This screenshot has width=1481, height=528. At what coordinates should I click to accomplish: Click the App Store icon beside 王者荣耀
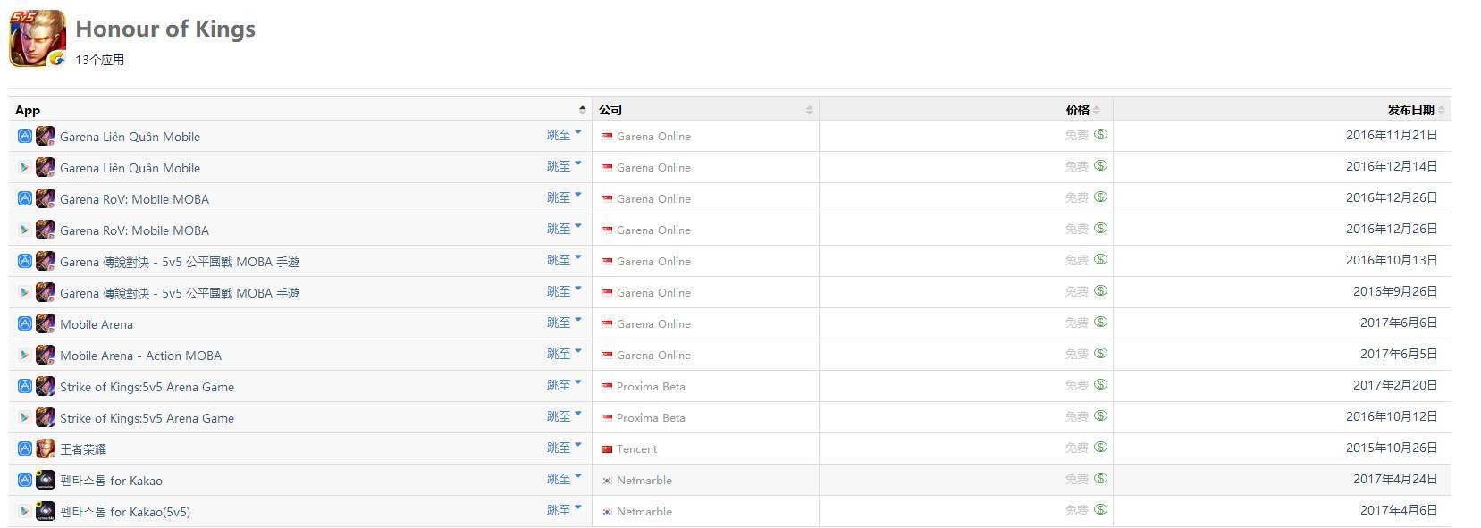[x=25, y=448]
